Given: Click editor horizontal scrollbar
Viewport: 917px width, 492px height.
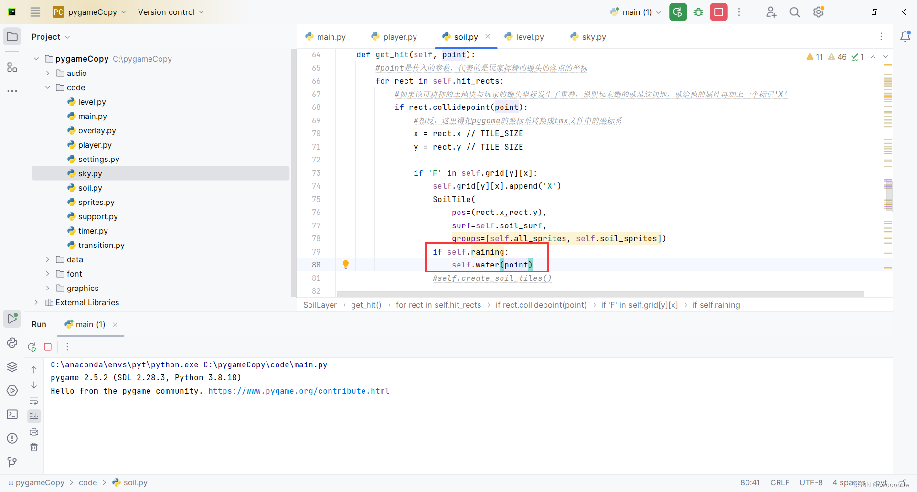Looking at the screenshot, I should (x=600, y=294).
